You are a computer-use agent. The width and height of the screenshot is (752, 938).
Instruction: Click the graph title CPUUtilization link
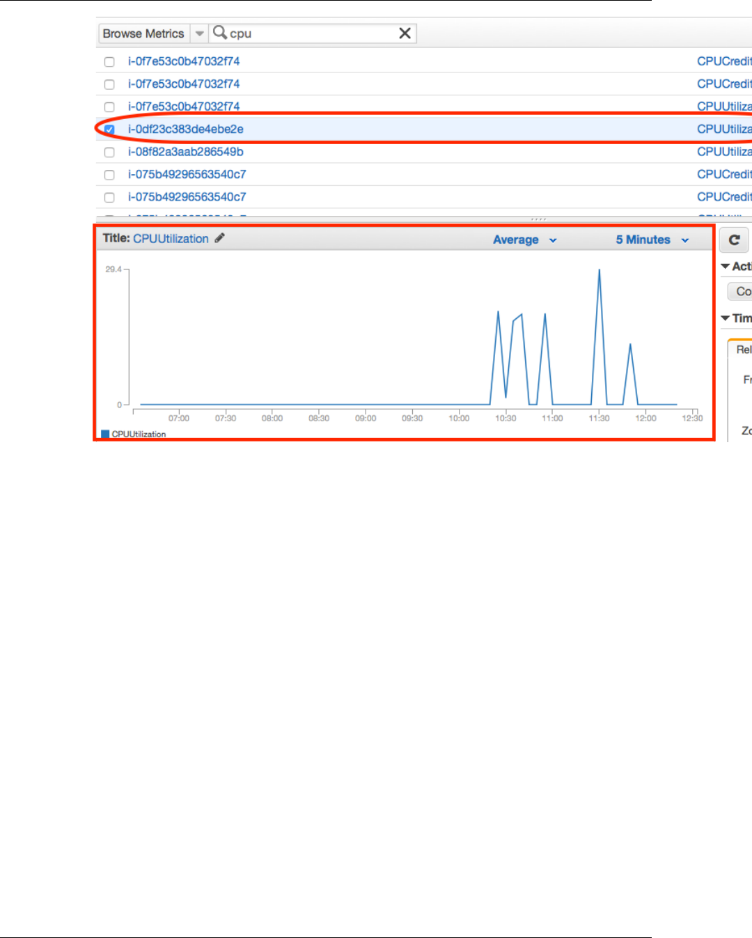pos(171,238)
